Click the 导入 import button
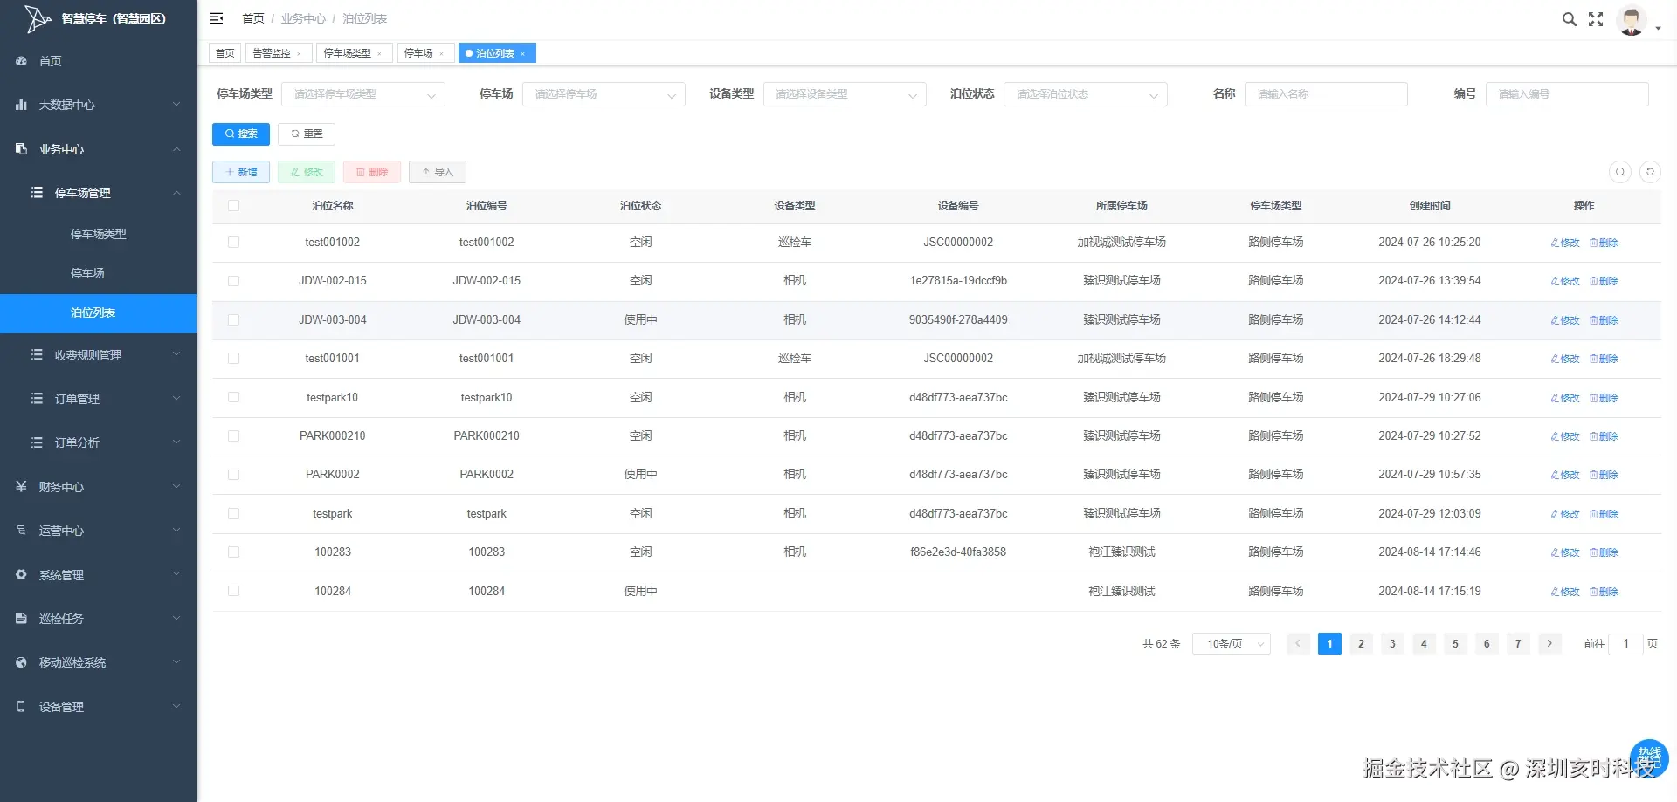This screenshot has width=1677, height=802. (x=438, y=172)
